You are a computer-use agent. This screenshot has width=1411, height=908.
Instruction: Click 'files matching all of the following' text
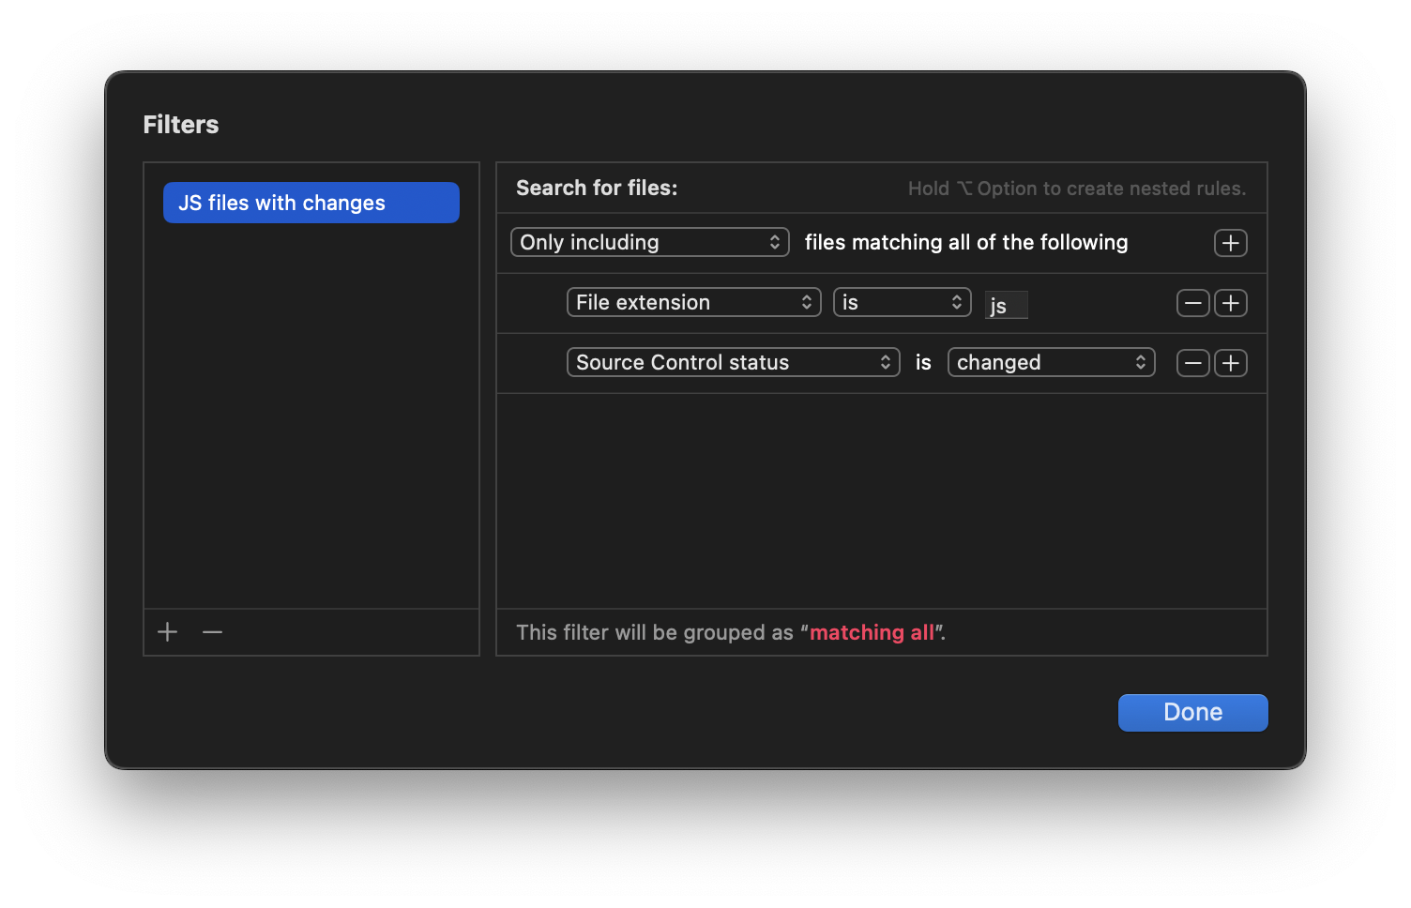coord(966,242)
